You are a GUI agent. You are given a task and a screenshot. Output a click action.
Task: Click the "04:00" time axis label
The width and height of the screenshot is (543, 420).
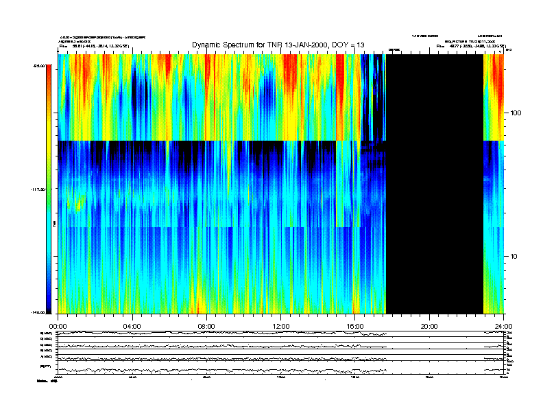(132, 327)
